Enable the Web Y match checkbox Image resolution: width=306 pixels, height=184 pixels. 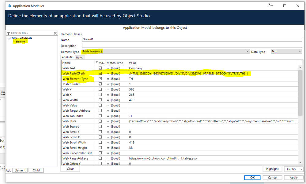point(100,89)
